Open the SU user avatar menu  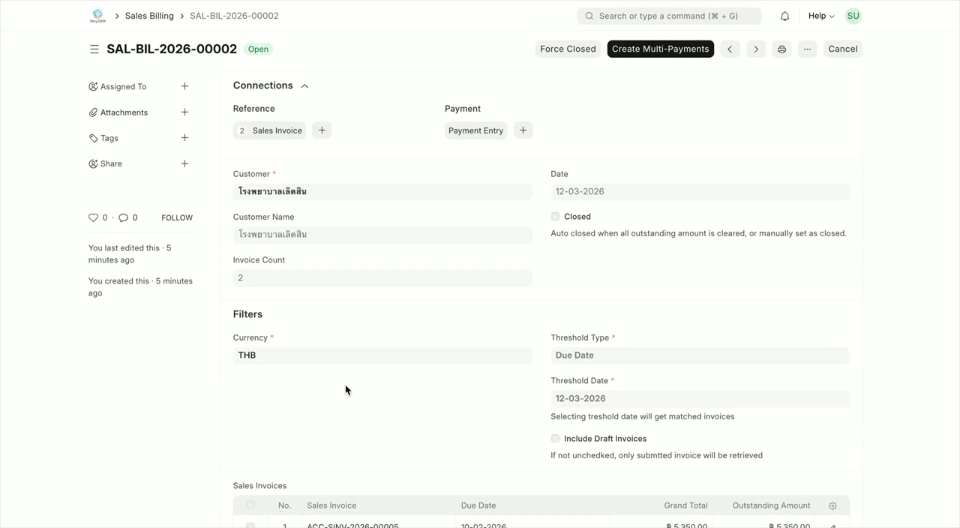853,16
